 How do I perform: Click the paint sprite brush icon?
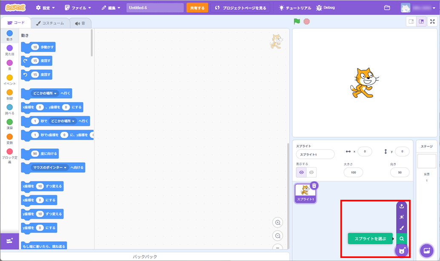[x=401, y=228]
